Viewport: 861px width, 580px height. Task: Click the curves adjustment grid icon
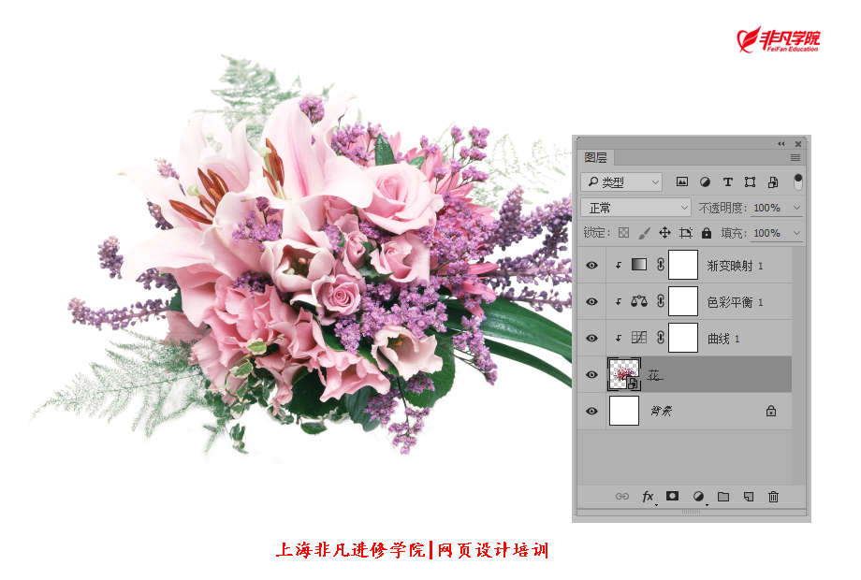pos(638,338)
